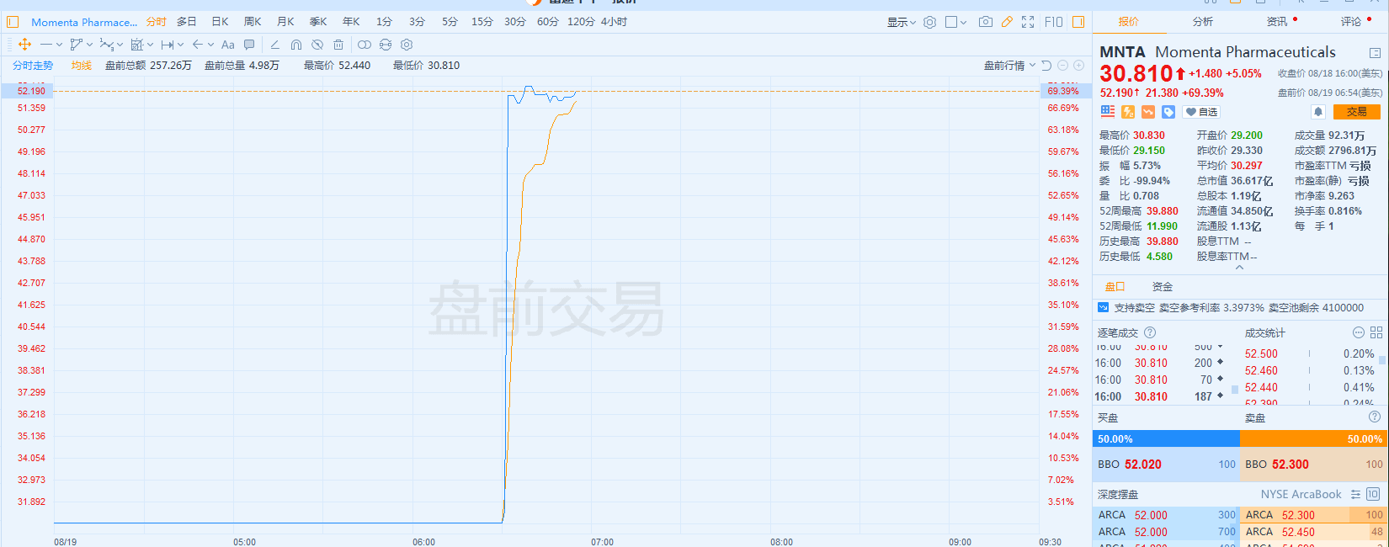The width and height of the screenshot is (1389, 547).
Task: Expand the Fibonacci tool dropdown arrow
Action: pos(150,45)
